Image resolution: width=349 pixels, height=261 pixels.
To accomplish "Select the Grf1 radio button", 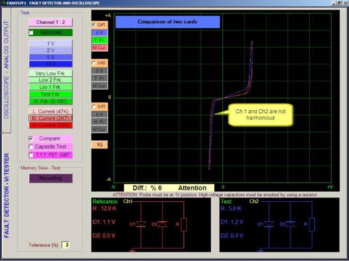I will 94,25.
